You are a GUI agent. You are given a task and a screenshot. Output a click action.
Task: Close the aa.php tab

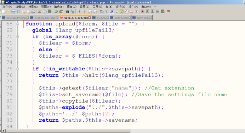[x=107, y=18]
